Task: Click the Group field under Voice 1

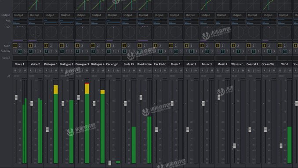Action: pyautogui.click(x=20, y=58)
